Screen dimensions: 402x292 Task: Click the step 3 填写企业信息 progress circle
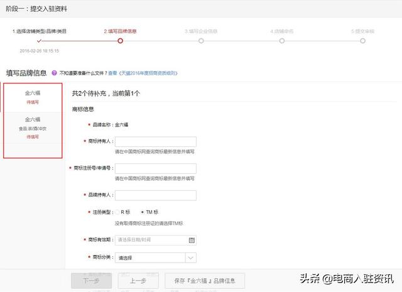(x=201, y=41)
